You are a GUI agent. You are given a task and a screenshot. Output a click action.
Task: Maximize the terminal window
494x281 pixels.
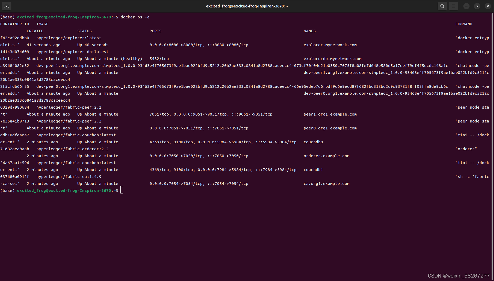coord(477,6)
